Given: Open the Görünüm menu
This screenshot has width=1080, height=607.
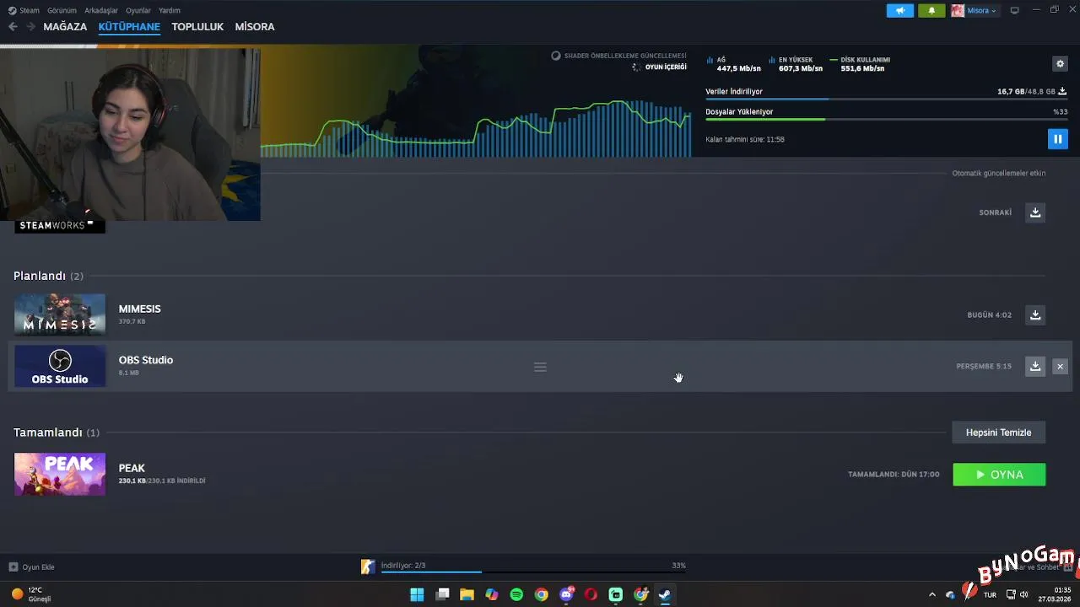Looking at the screenshot, I should click(62, 10).
